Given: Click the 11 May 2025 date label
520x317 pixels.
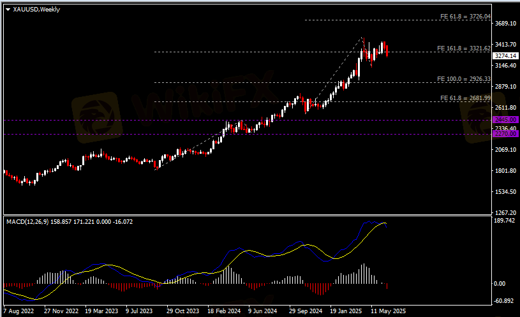Looking at the screenshot, I should click(388, 312).
